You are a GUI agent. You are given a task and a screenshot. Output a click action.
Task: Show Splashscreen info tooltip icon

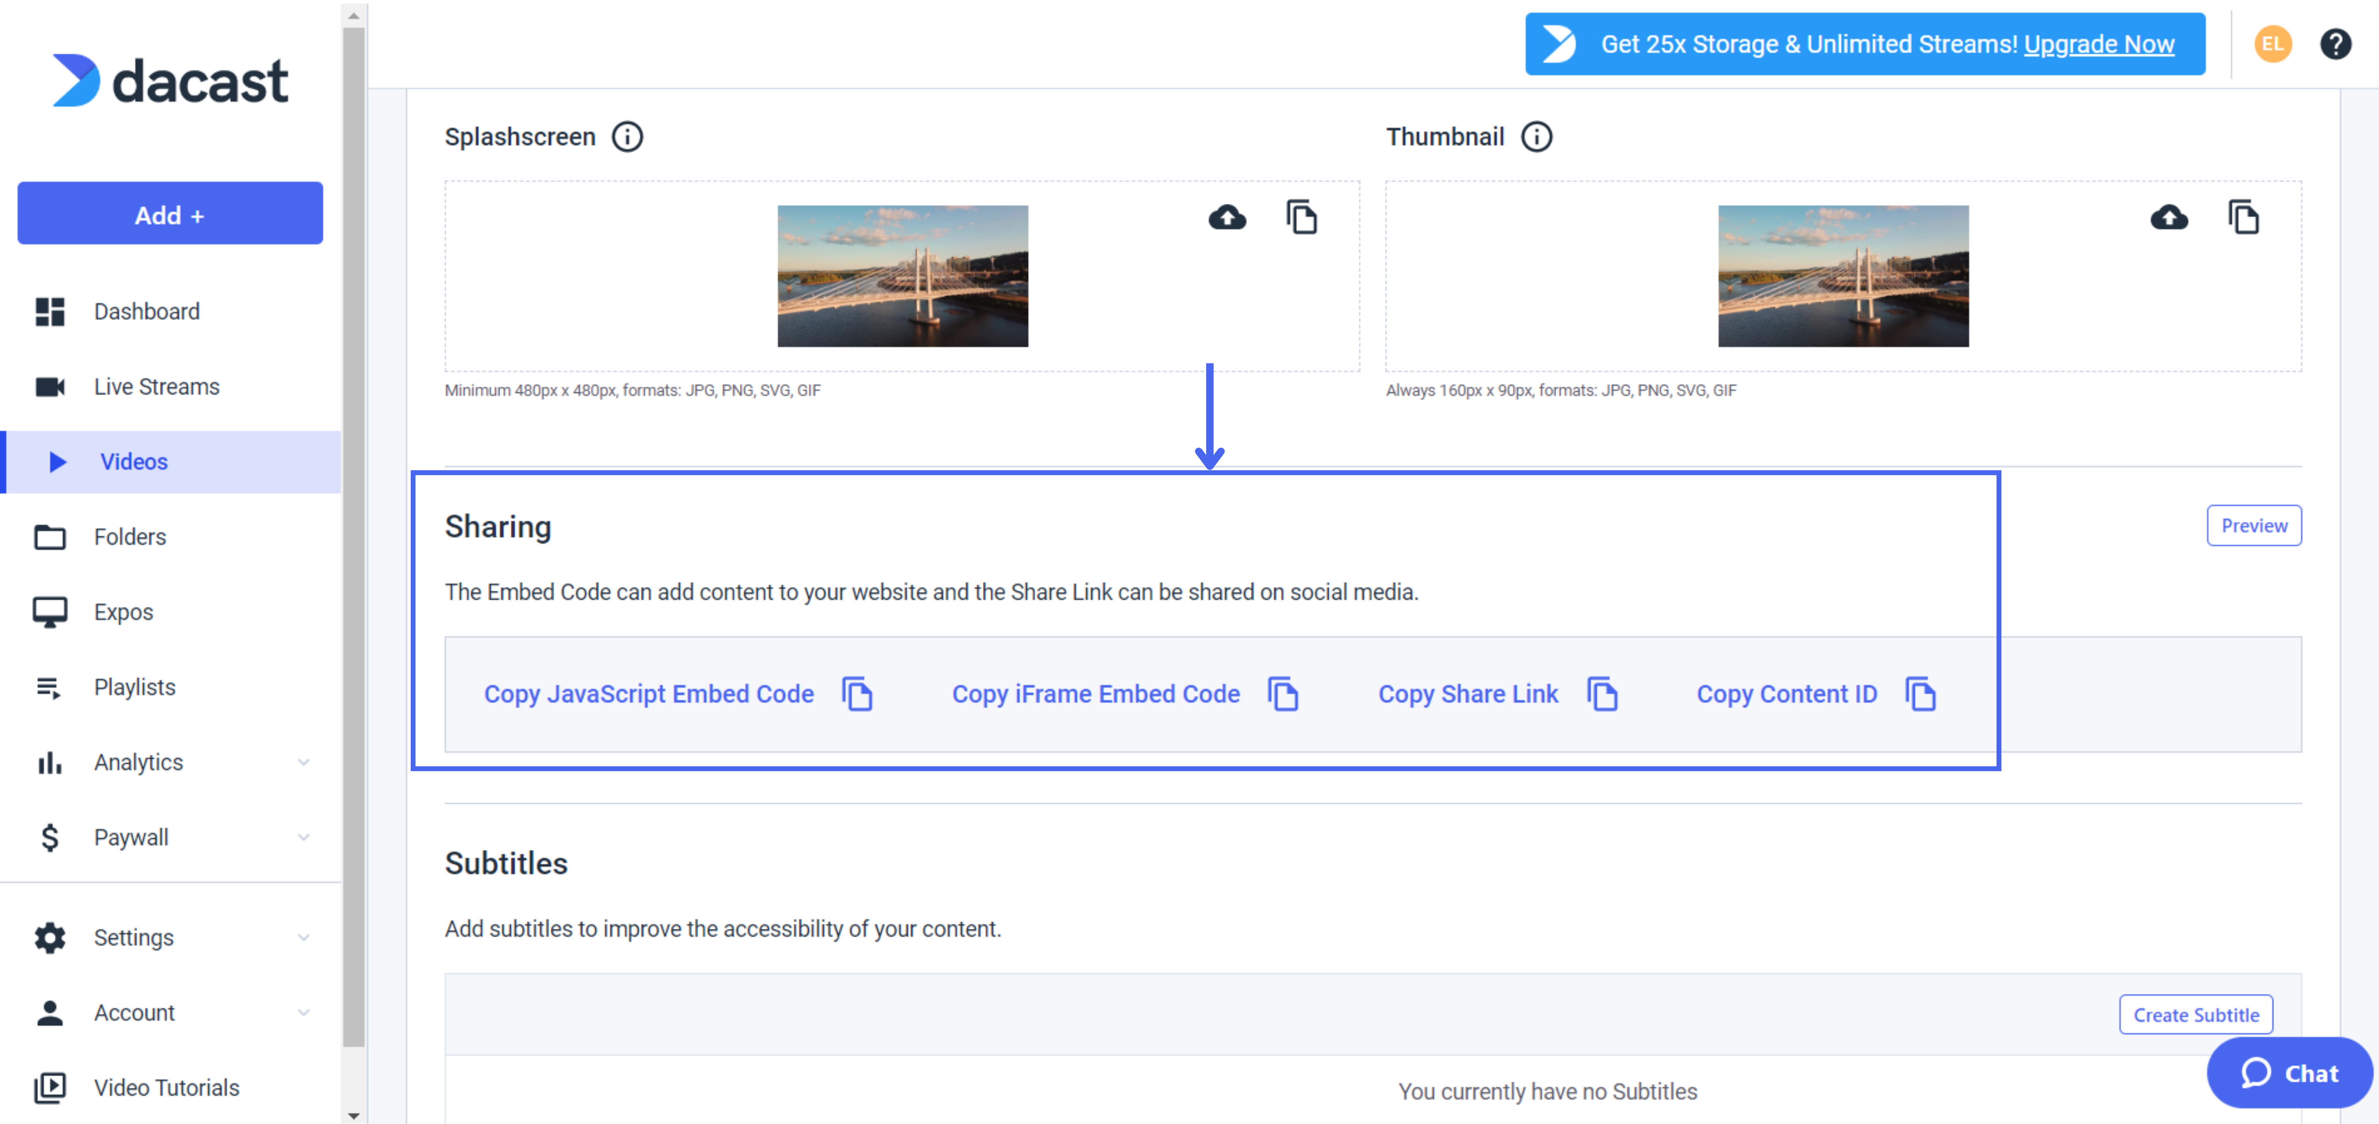(627, 137)
